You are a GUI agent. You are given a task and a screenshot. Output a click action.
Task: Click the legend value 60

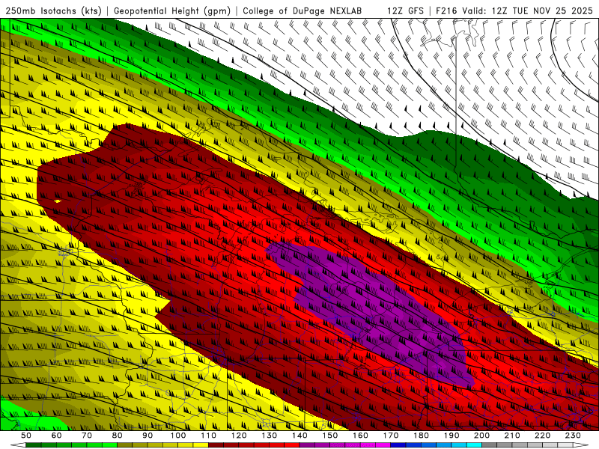(56, 436)
